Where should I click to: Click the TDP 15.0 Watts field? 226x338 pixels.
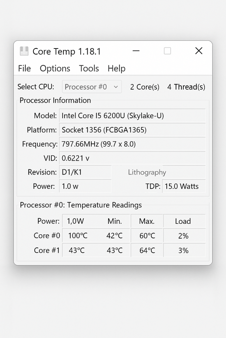[184, 186]
